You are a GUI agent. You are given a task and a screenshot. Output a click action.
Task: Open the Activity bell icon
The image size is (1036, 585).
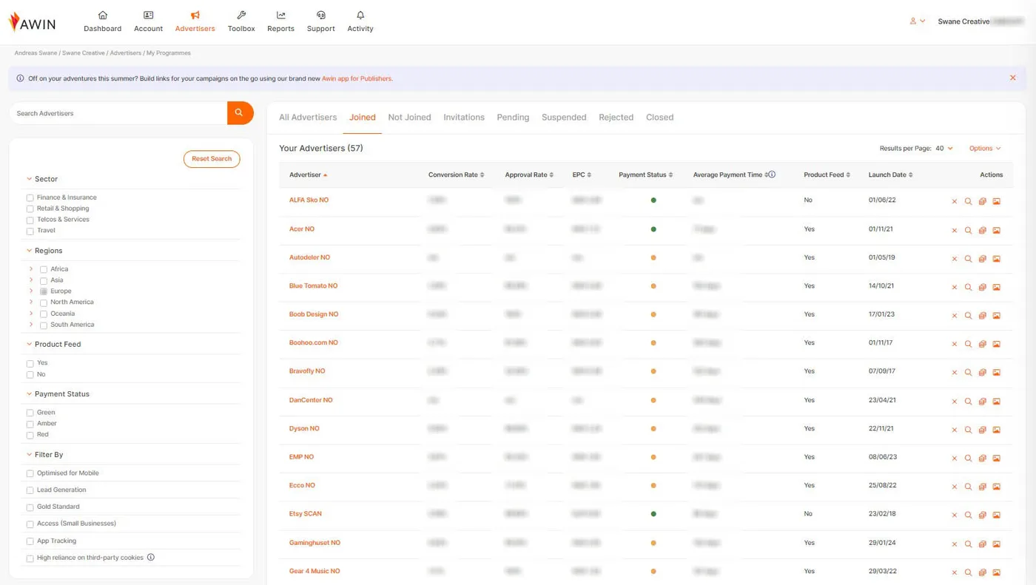click(x=360, y=15)
